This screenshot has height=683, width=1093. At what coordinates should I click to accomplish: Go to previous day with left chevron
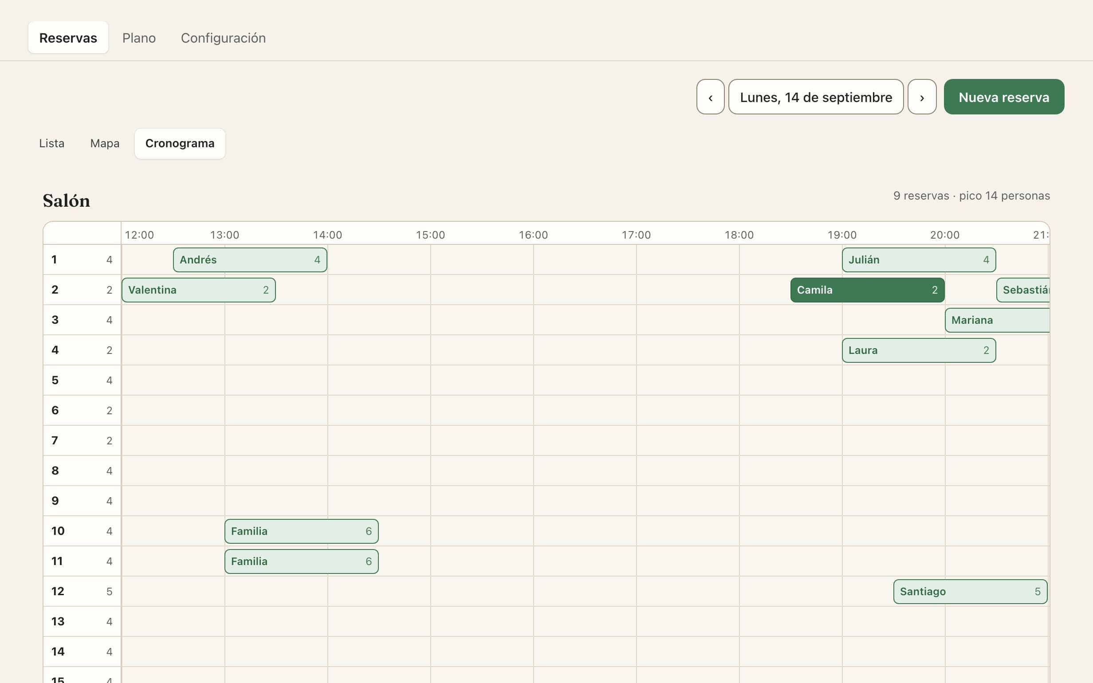[710, 97]
